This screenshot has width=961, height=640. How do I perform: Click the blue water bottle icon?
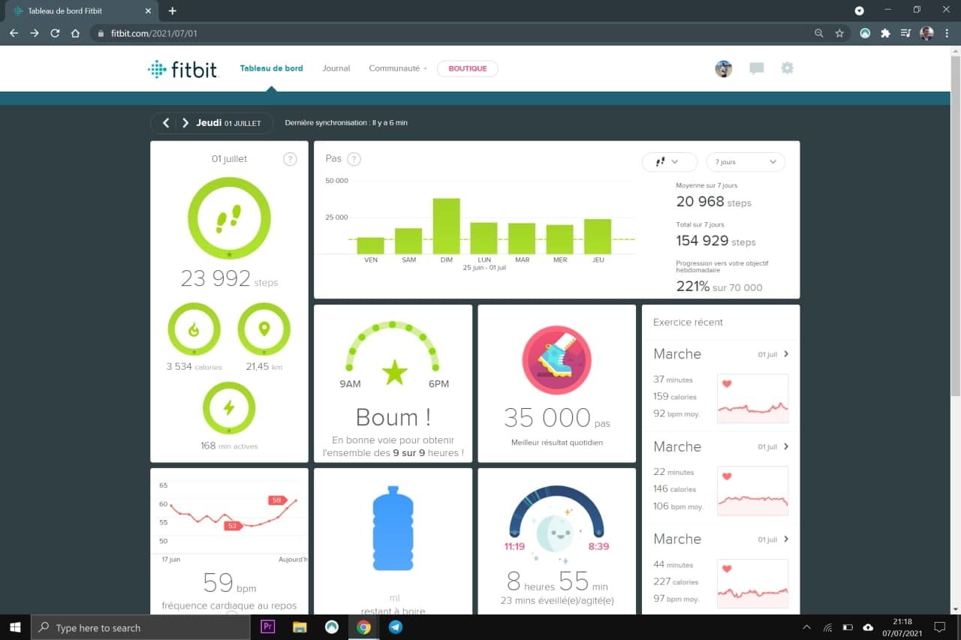click(393, 528)
